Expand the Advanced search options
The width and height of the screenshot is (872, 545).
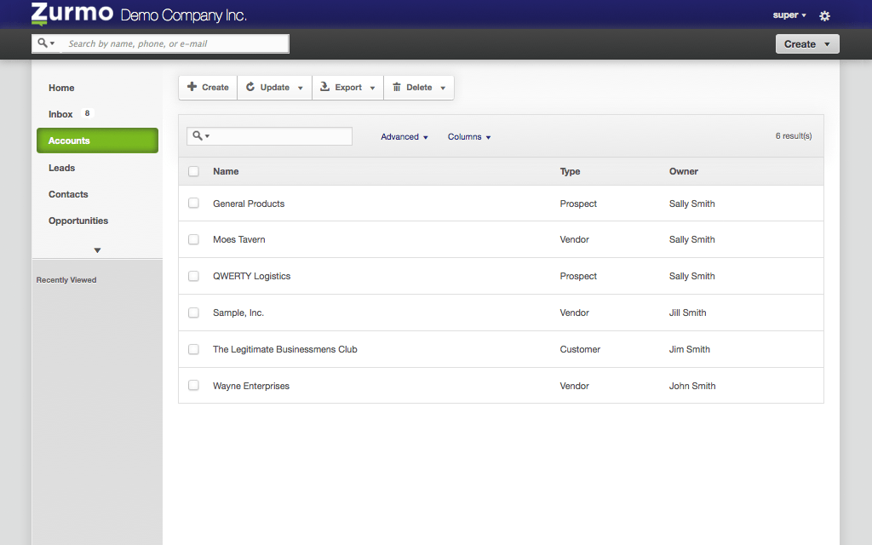404,136
